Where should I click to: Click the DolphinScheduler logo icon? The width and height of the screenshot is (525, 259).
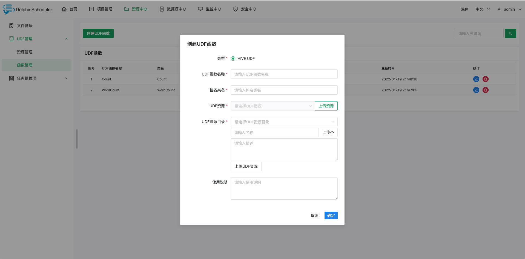(8, 9)
